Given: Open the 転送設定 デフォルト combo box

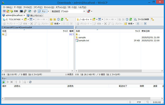Looking at the screenshot, I should point(73,11).
